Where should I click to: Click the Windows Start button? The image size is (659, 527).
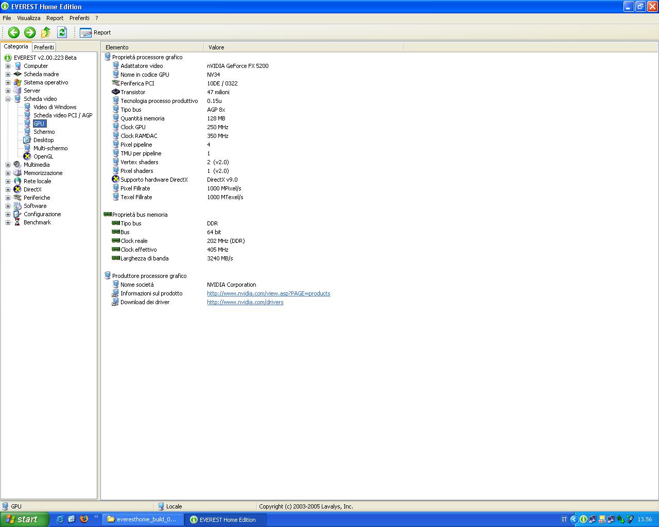pyautogui.click(x=24, y=519)
